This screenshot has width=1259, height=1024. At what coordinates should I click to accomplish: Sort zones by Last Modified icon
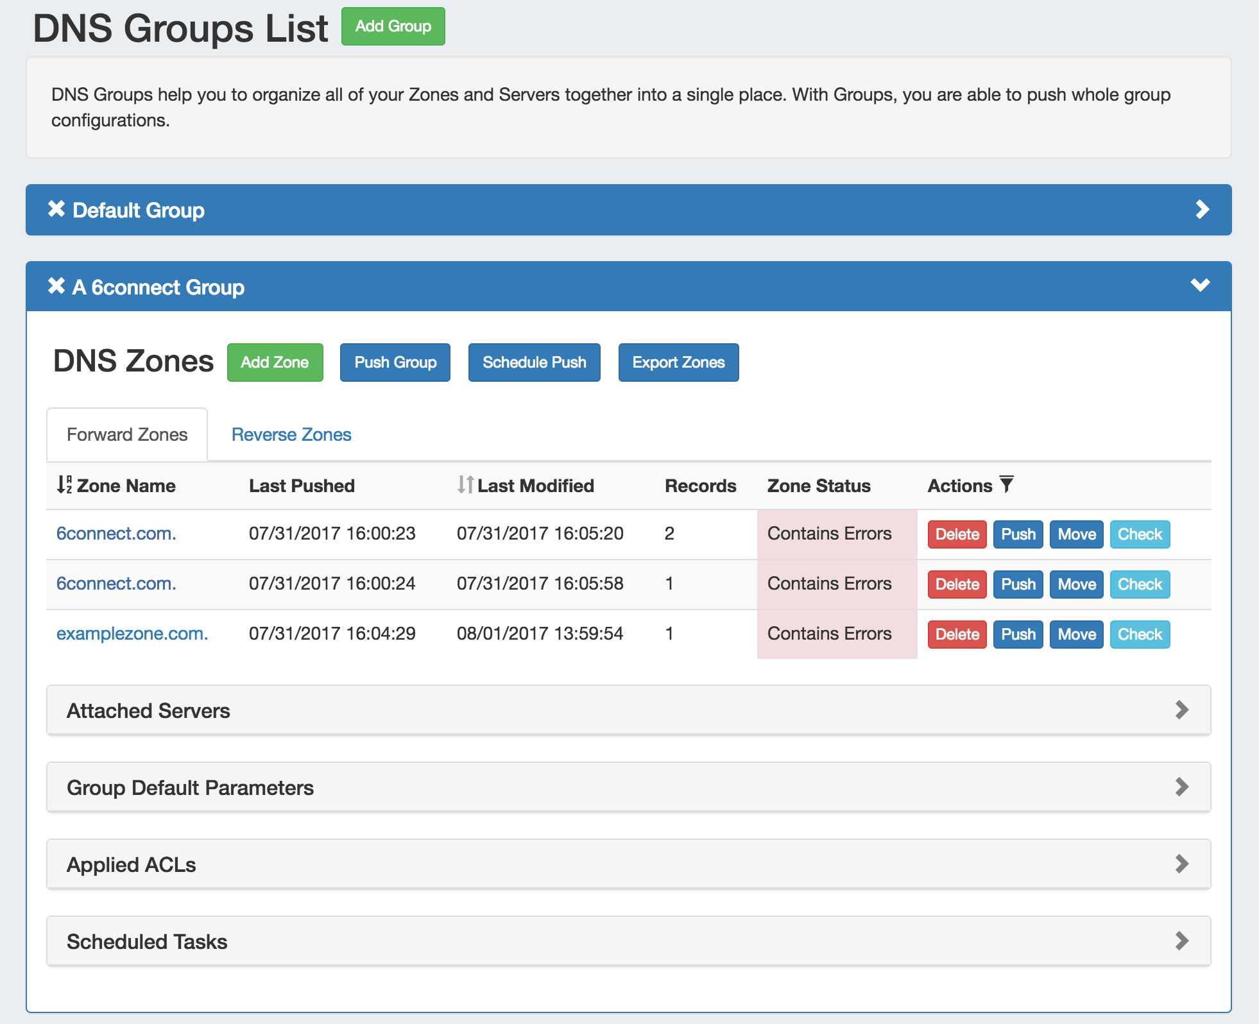[x=465, y=485]
